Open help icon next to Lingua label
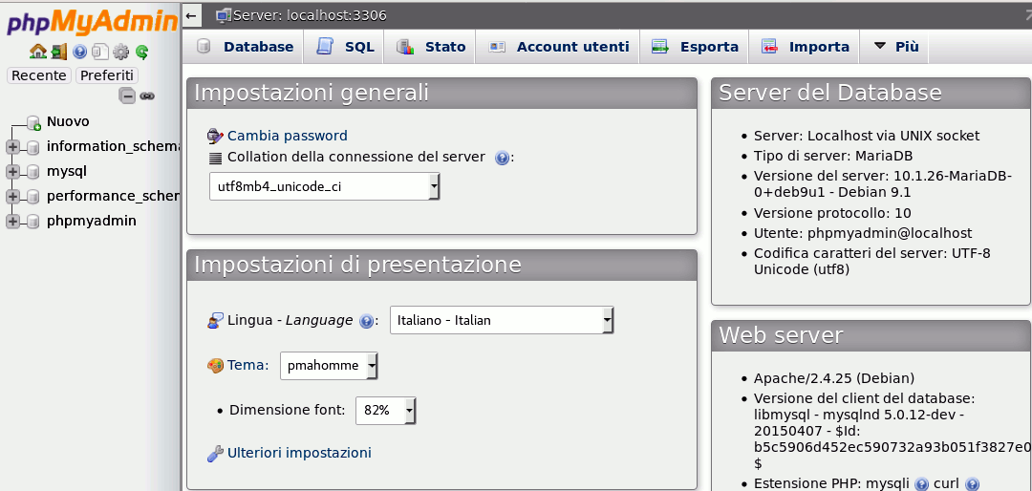 tap(367, 321)
